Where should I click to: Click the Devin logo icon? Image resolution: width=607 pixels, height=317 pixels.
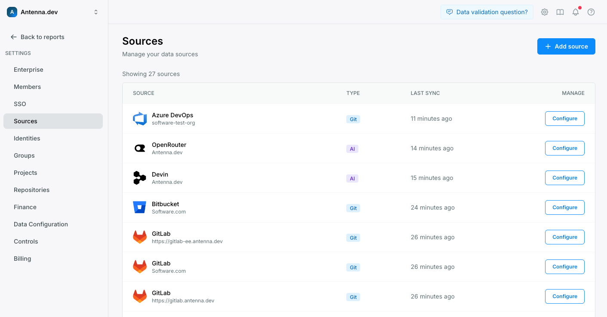(140, 178)
